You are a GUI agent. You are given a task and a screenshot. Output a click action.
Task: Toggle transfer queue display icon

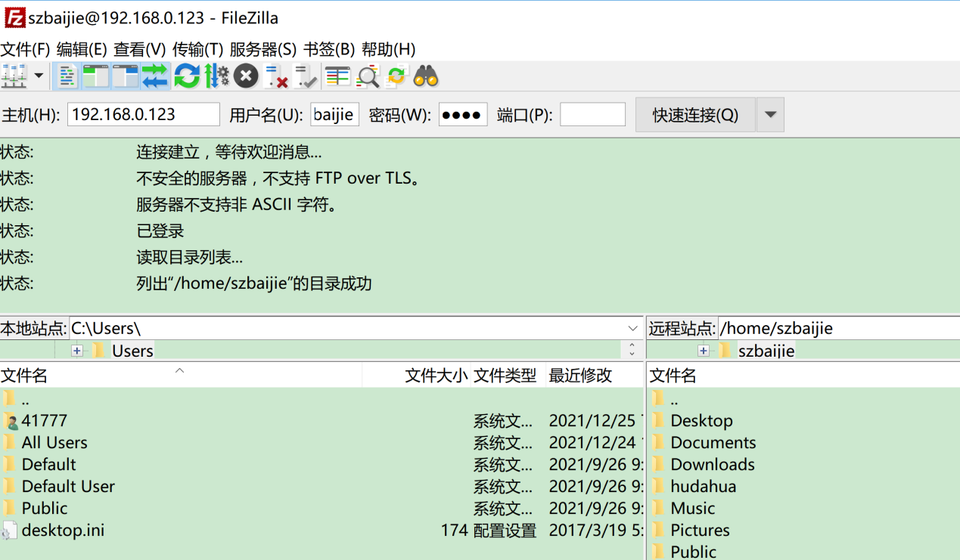(x=155, y=76)
